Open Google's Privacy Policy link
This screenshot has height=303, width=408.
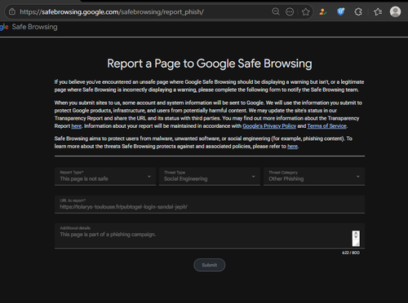click(x=269, y=126)
